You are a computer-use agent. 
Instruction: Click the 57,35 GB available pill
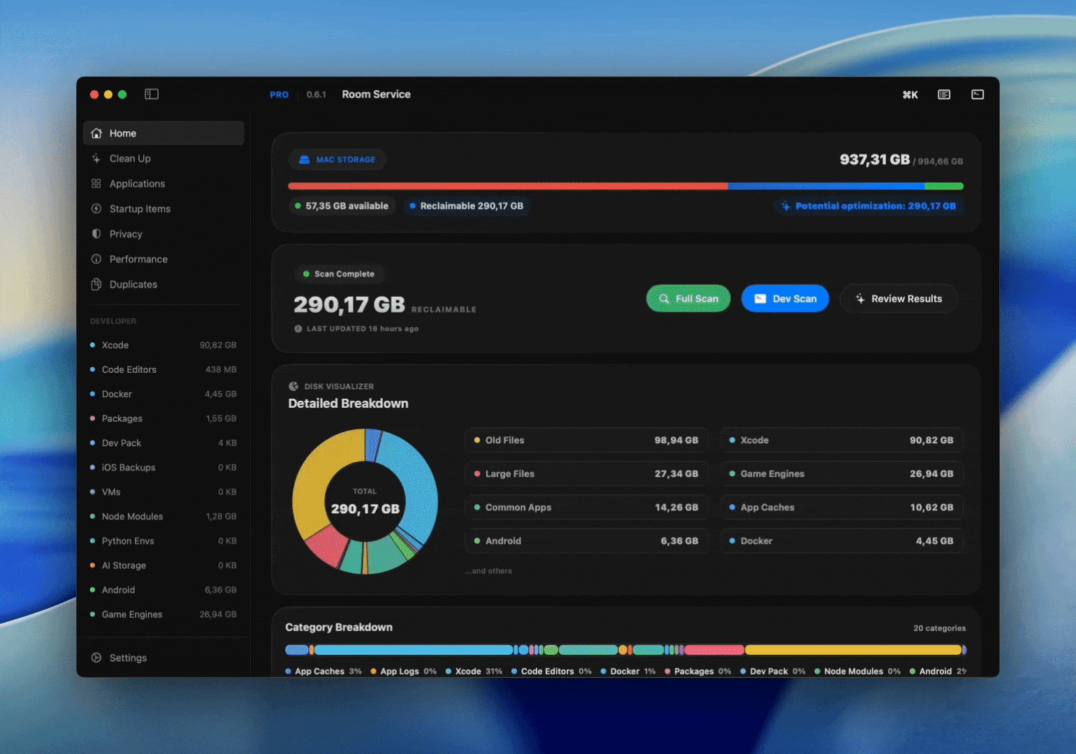(x=342, y=206)
